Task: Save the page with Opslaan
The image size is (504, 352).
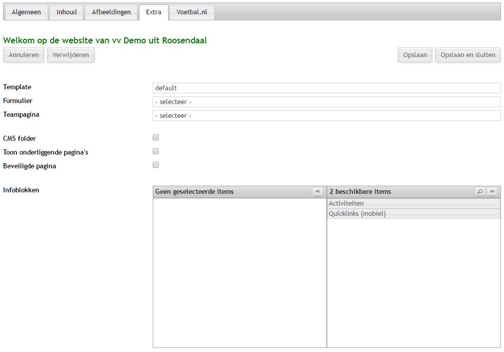Action: coord(415,55)
